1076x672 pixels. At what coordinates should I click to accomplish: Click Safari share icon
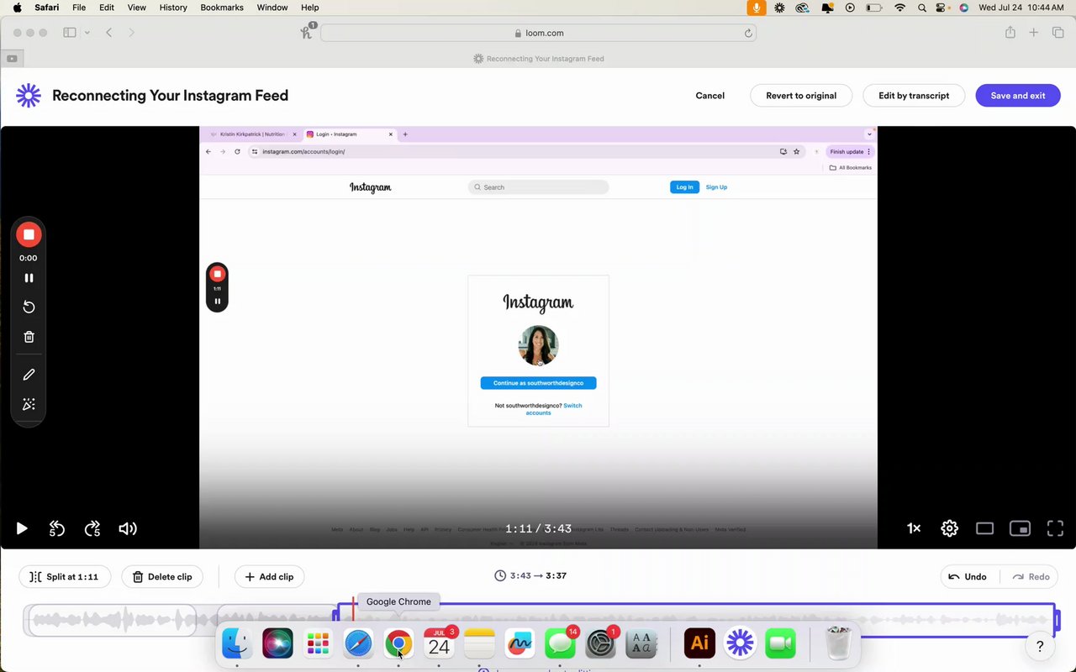tap(1010, 33)
